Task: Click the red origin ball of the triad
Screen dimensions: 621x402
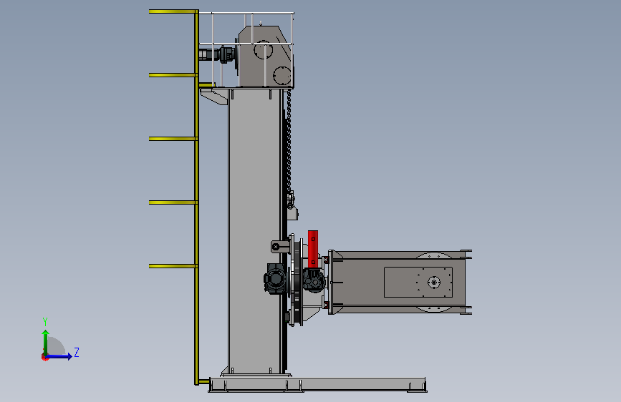Action: coord(44,357)
